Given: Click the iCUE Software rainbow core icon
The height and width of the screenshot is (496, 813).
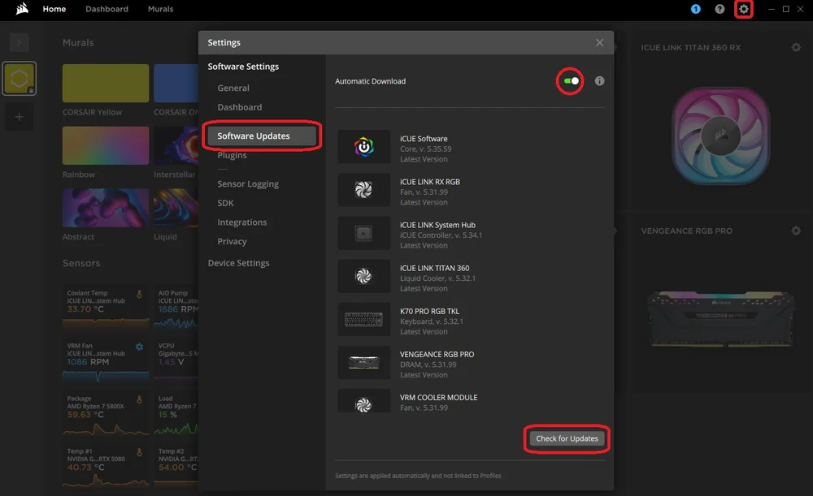Looking at the screenshot, I should [363, 146].
